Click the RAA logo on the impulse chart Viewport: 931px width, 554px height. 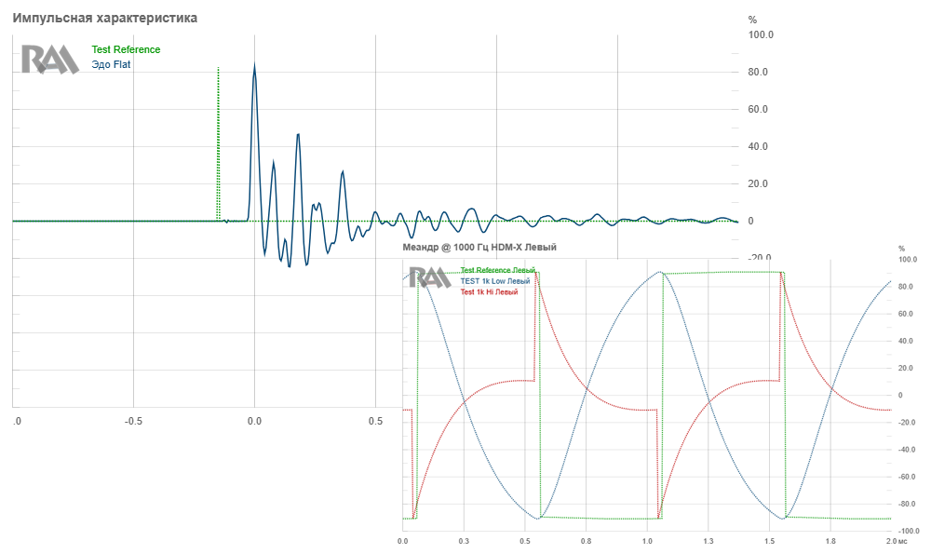pyautogui.click(x=49, y=60)
